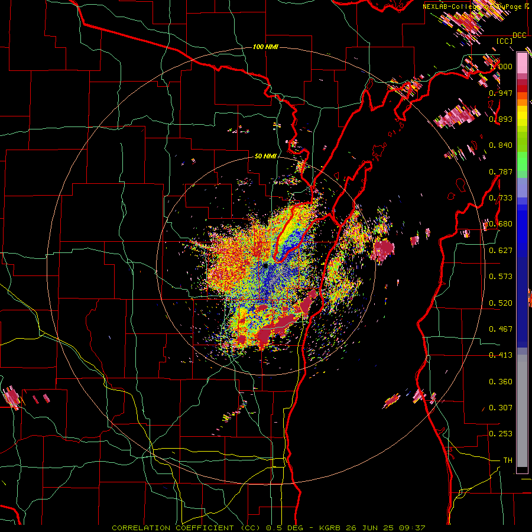Click the DCC label above the color scale
532x532 pixels.
520,35
